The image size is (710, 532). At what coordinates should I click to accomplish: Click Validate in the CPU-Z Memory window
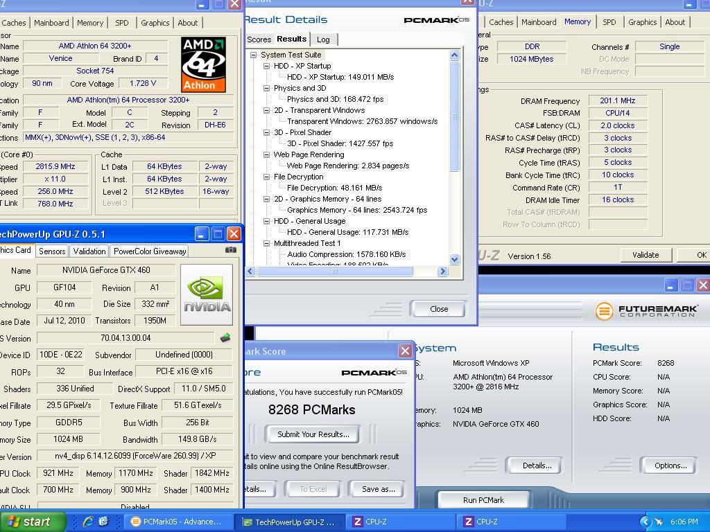(646, 255)
